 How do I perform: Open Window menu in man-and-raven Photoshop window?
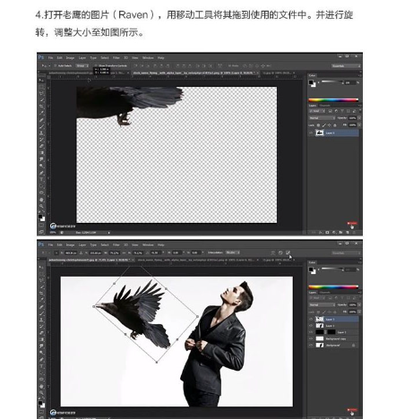click(x=148, y=245)
